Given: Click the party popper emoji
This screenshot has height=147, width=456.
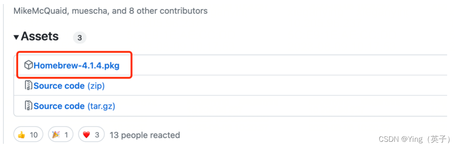Looking at the screenshot, I should point(56,135).
